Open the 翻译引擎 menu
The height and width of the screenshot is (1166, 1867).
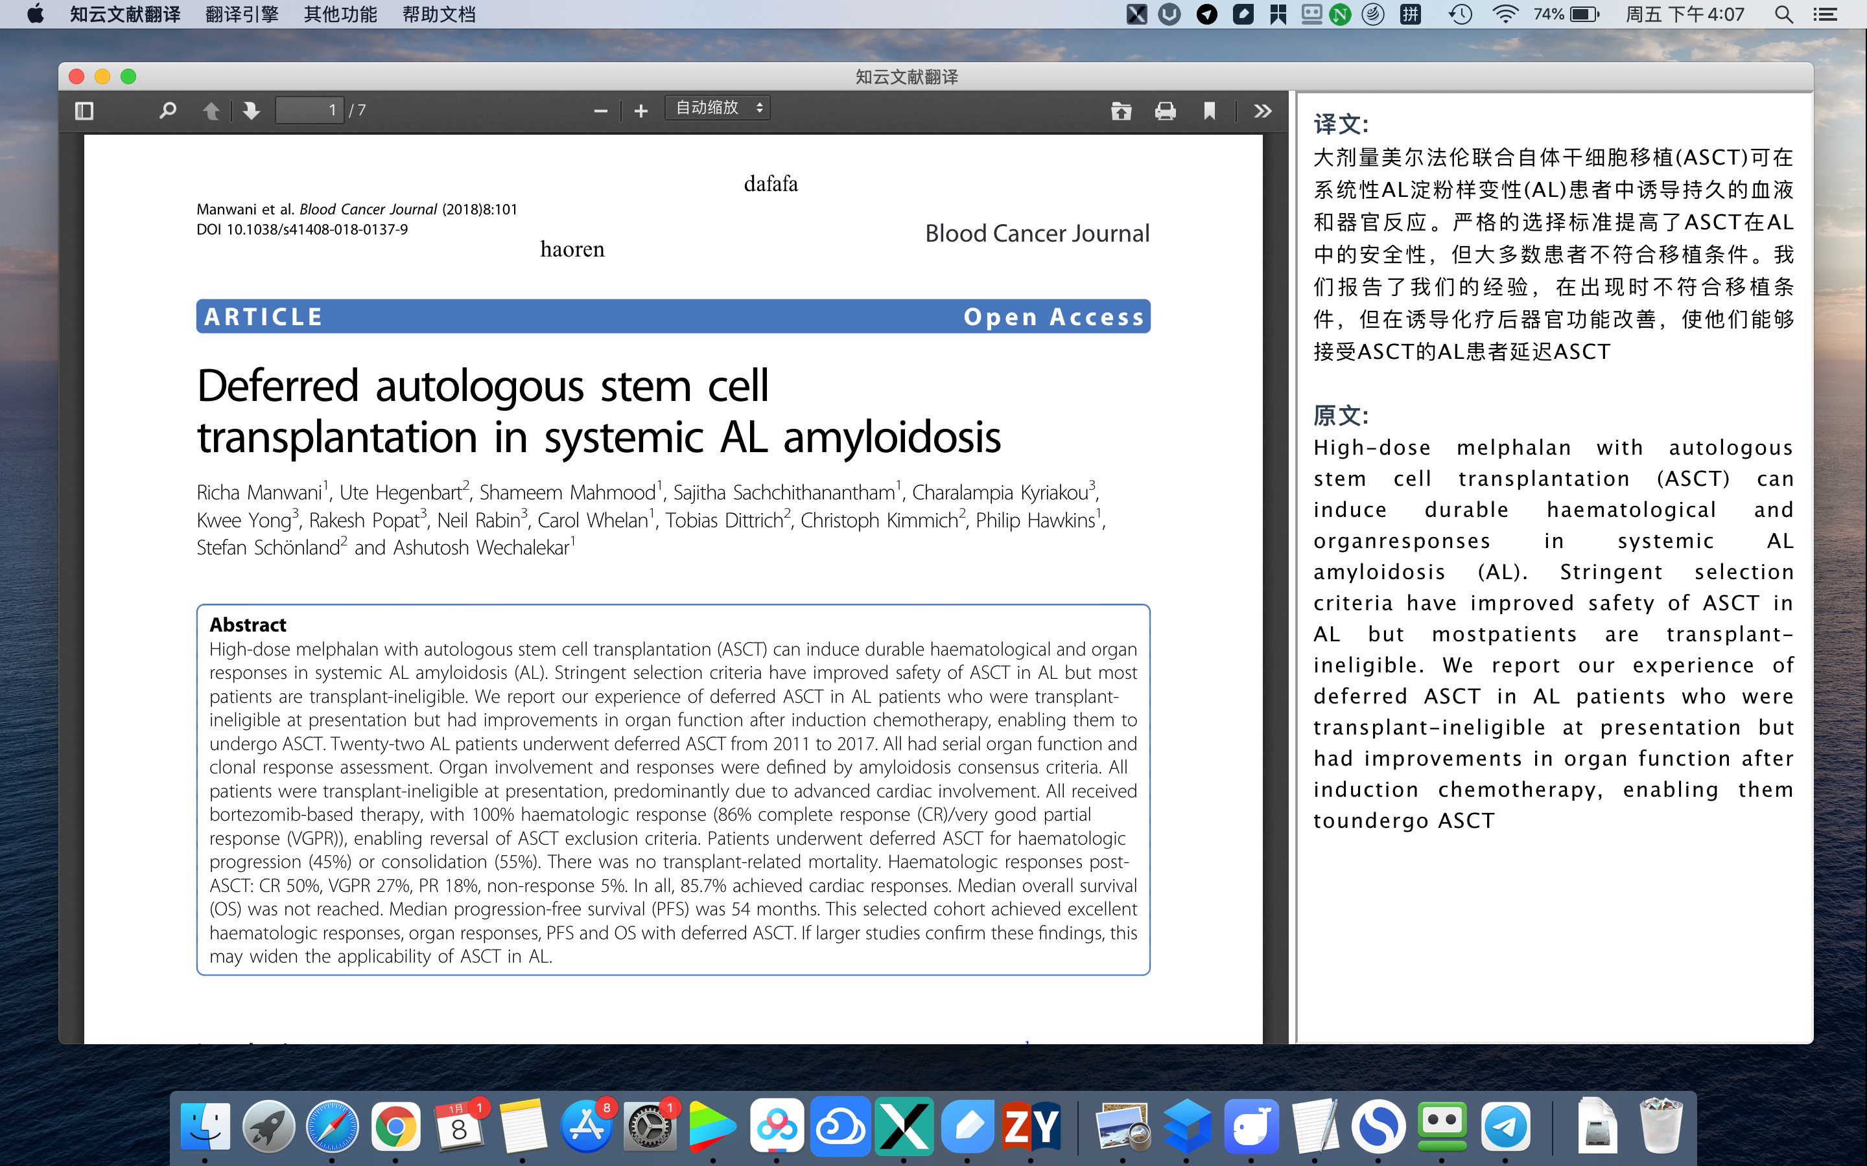tap(241, 14)
